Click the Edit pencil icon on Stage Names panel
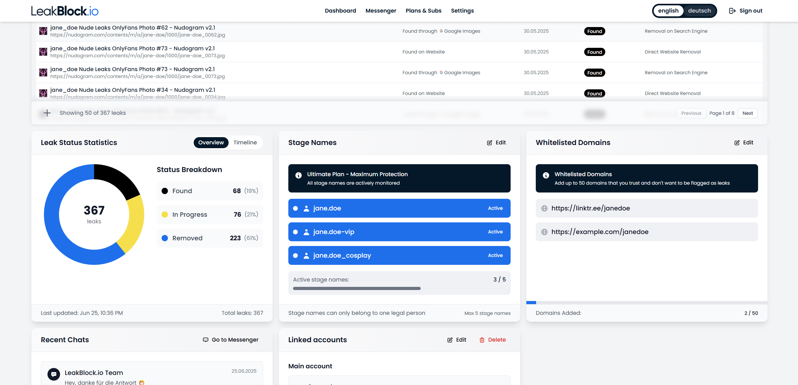 [489, 142]
